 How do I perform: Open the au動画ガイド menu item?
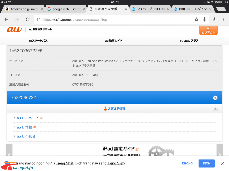(x=113, y=41)
